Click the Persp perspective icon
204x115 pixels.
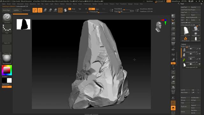(x=173, y=44)
